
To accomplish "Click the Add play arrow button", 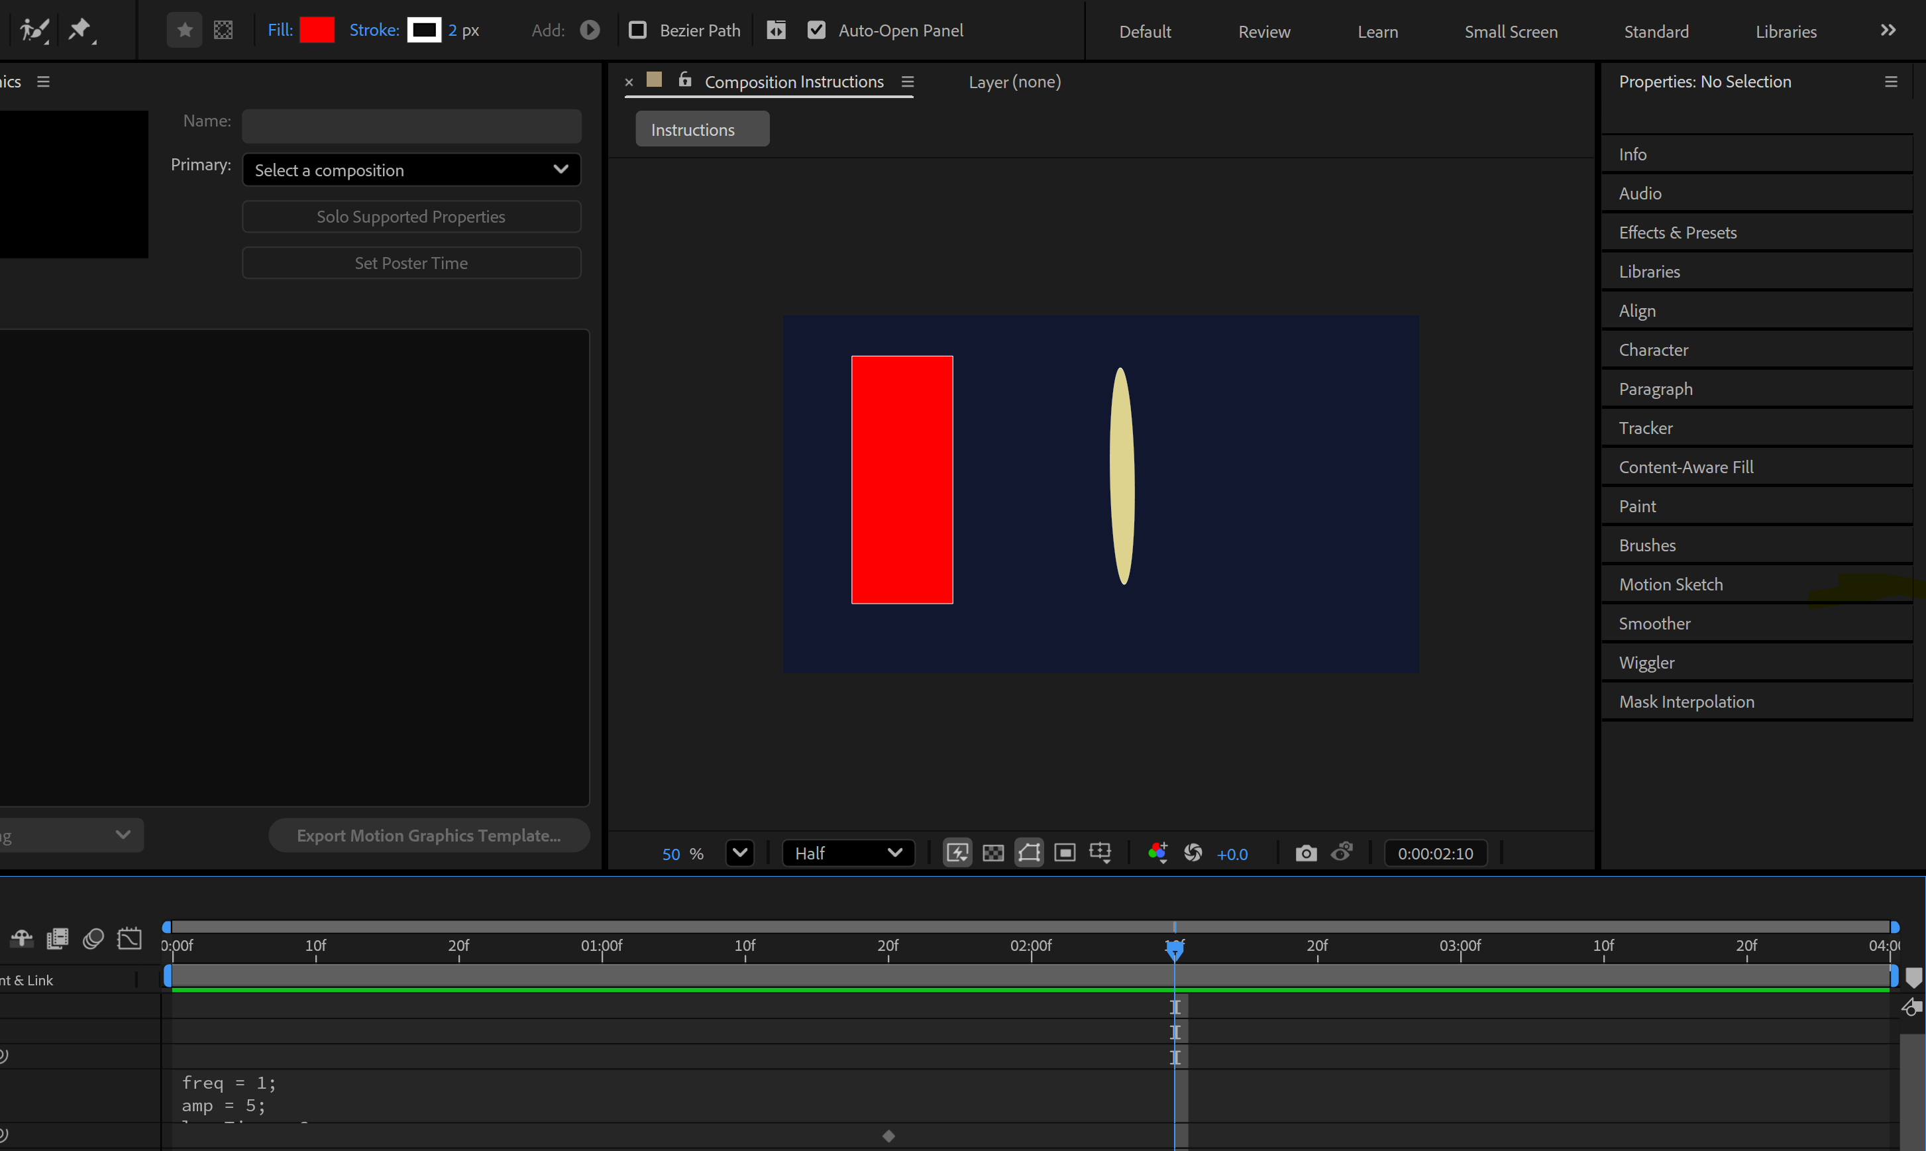I will pyautogui.click(x=590, y=30).
